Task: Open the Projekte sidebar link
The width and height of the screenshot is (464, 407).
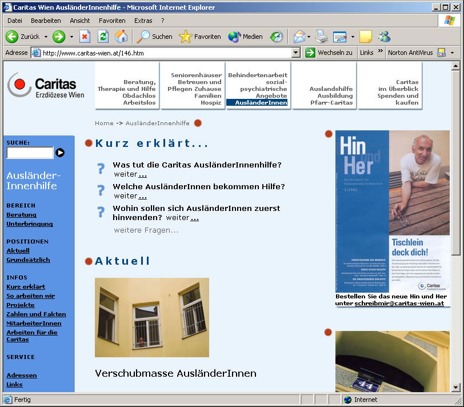Action: pyautogui.click(x=21, y=305)
